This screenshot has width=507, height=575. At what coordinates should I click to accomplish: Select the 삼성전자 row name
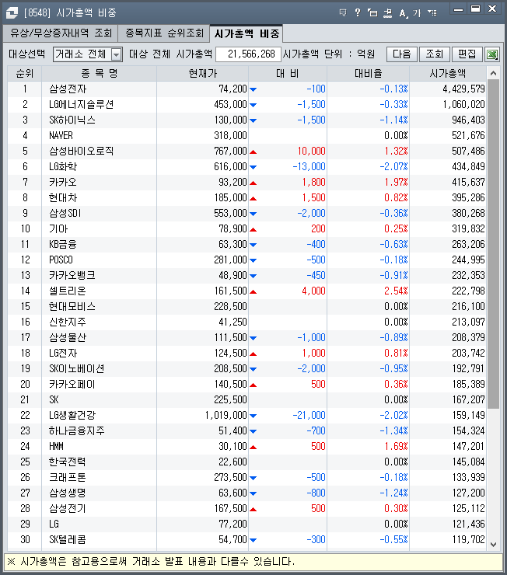tap(68, 89)
